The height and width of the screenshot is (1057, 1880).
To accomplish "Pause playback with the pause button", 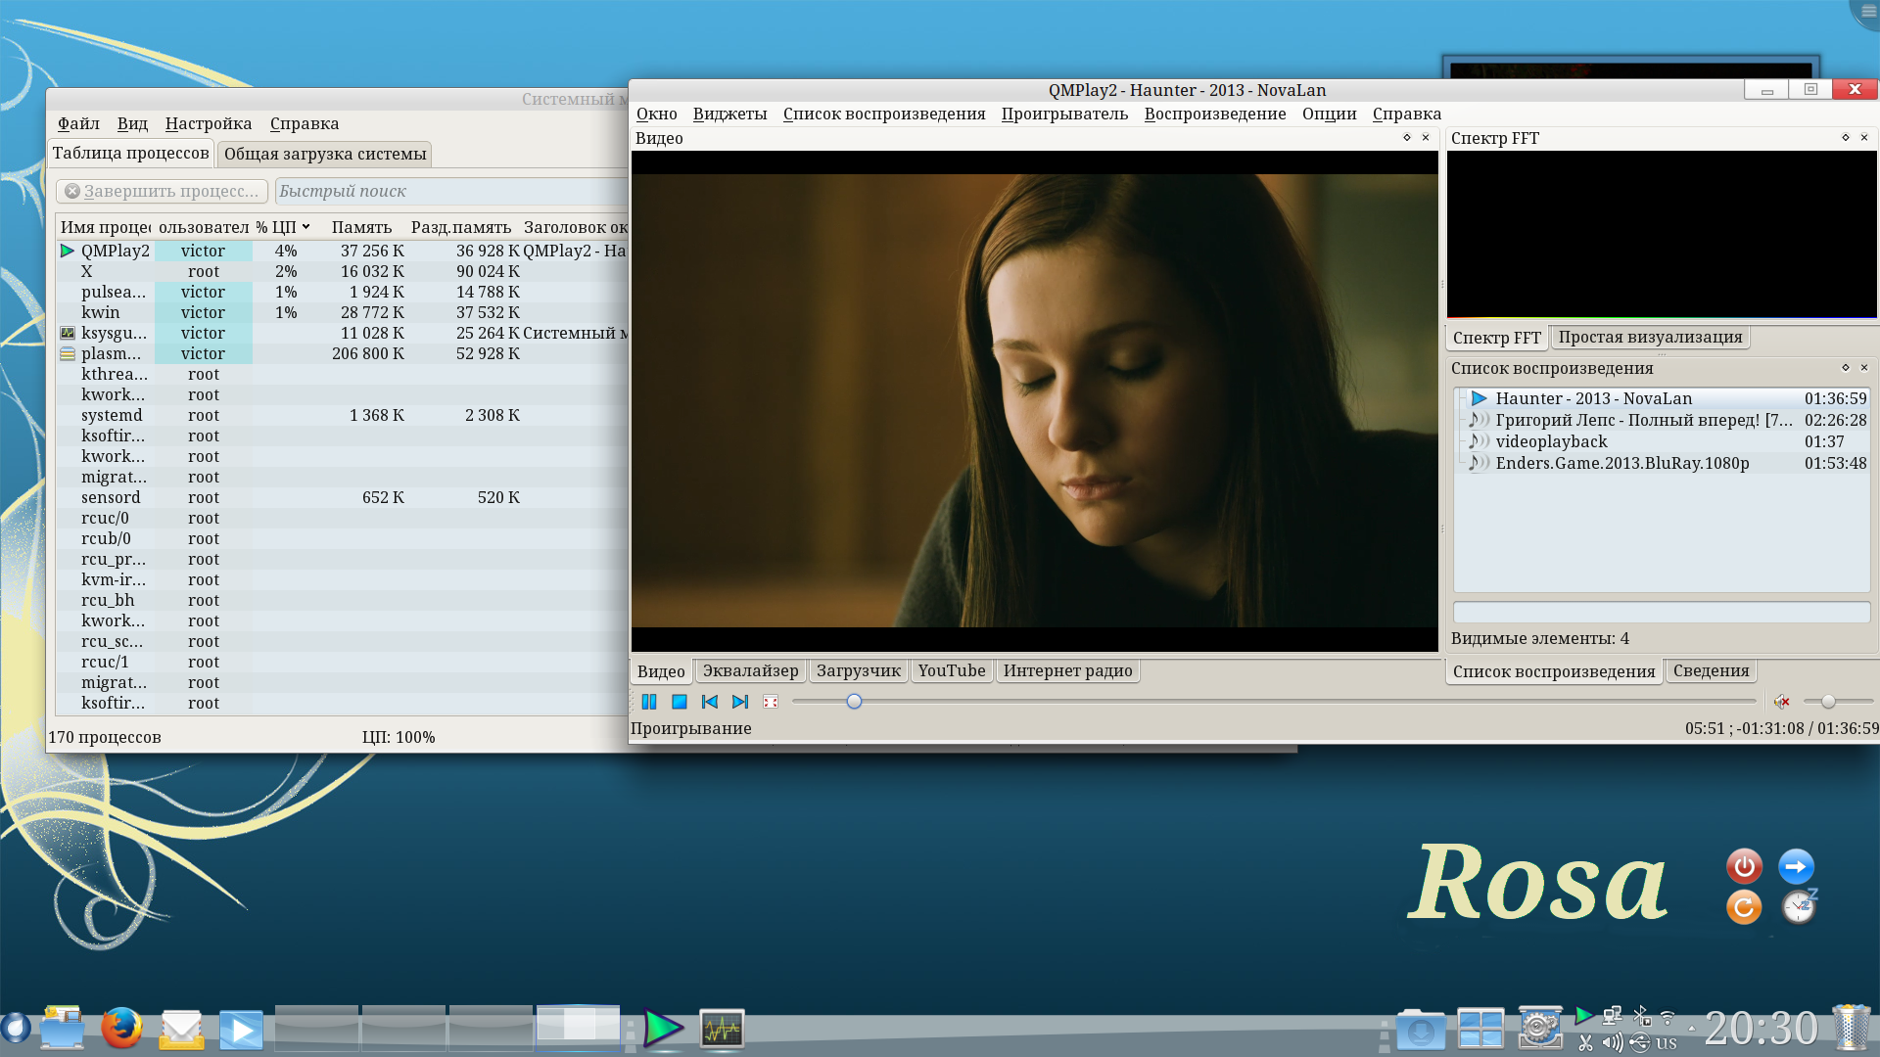I will 648,702.
